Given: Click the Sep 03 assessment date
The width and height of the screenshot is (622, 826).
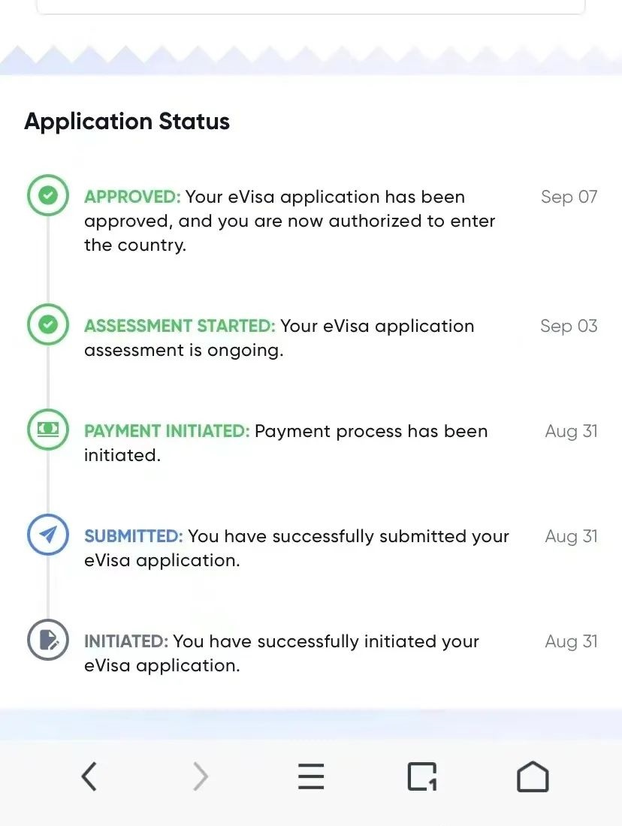Looking at the screenshot, I should click(569, 326).
